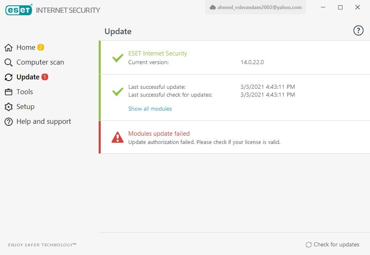The image size is (370, 255).
Task: Open Setup via the gear icon
Action: point(9,107)
